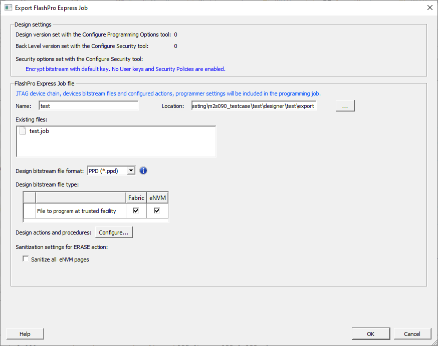Toggle the eNVM checkbox
Screen dimensions: 438x346
click(x=157, y=211)
